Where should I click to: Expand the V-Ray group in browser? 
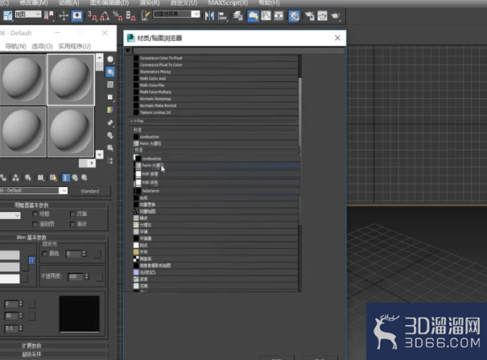[x=213, y=121]
